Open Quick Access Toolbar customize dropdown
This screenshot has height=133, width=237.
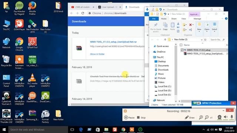point(168,14)
